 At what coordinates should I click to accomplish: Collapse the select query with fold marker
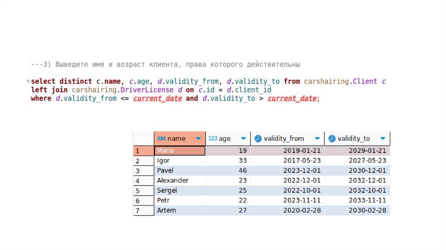28,81
